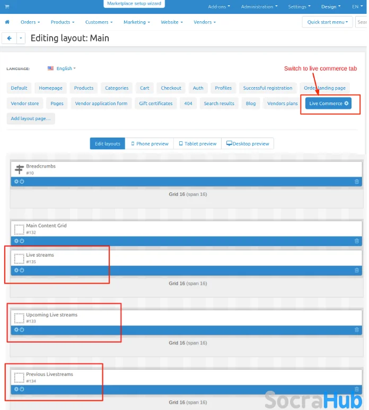Expand the Marketing menu
369x410 pixels.
(137, 22)
